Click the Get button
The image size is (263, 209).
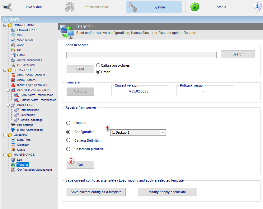tap(80, 165)
